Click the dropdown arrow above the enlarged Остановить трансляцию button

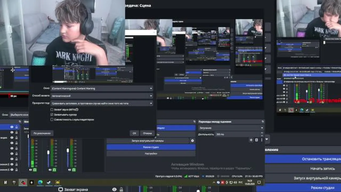pyautogui.click(x=267, y=139)
